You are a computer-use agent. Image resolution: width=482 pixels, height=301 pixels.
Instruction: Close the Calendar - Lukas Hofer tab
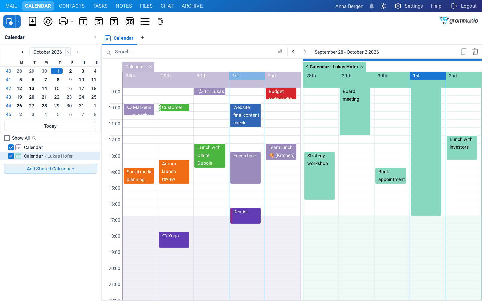coord(362,67)
